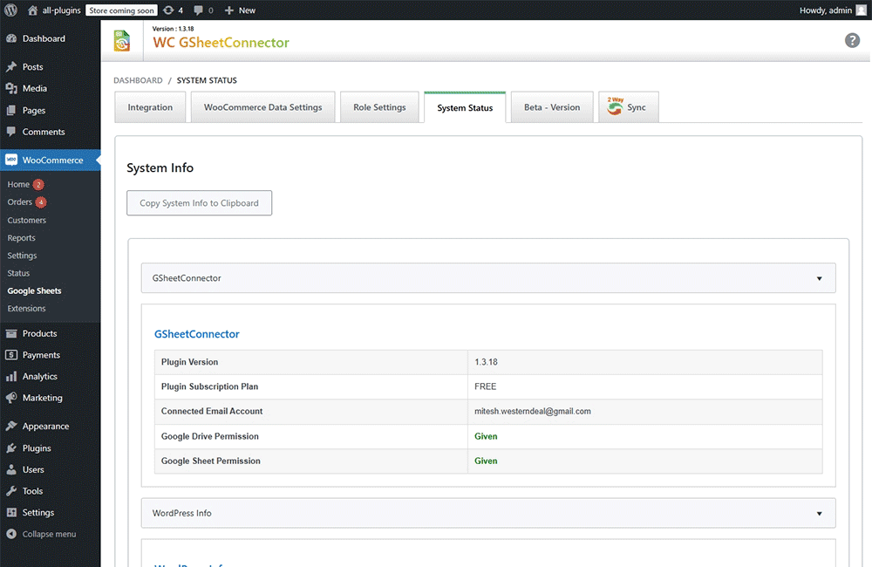This screenshot has height=567, width=872.
Task: Click the GSheetConnector blue heading
Action: coord(197,334)
